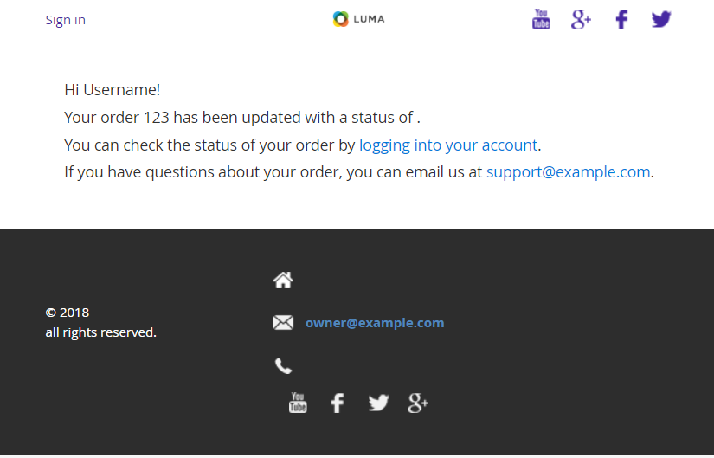Click the "Your order 123" status line
Image resolution: width=714 pixels, height=458 pixels.
[x=241, y=117]
